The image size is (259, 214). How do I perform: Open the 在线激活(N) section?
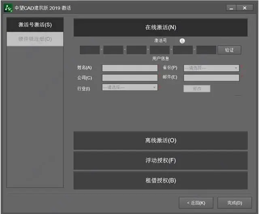coord(161,28)
